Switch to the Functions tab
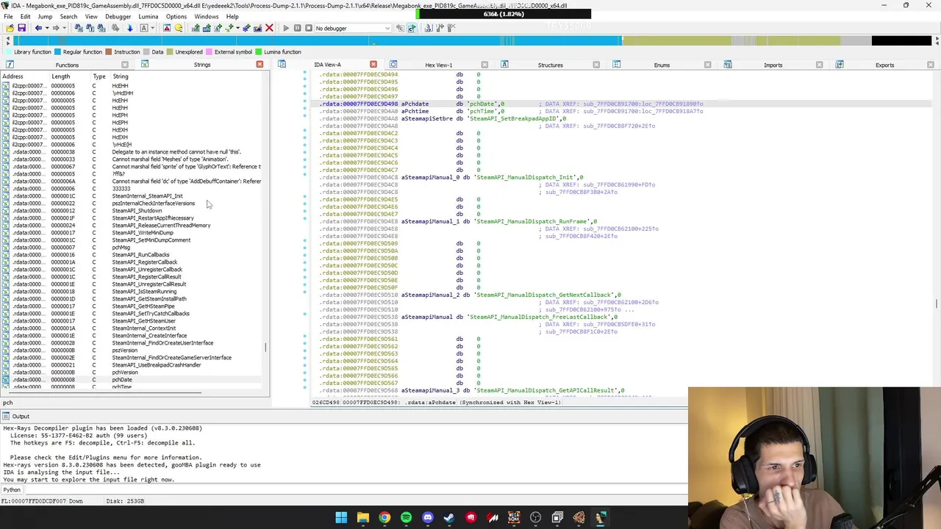 coord(67,65)
